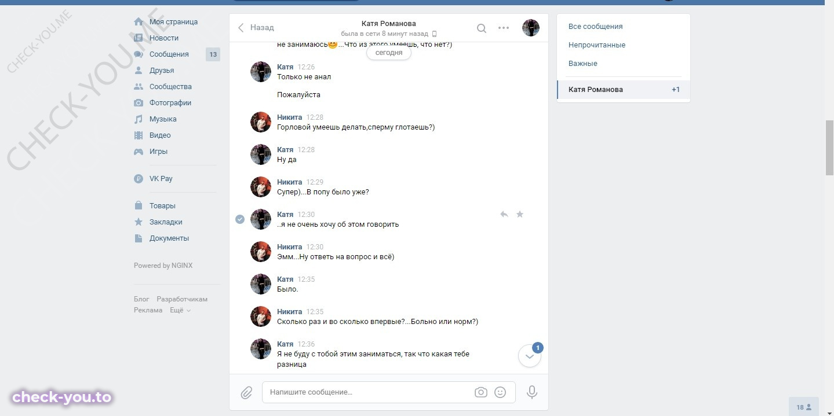Click the Фотографии camera icon in sidebar
This screenshot has width=834, height=416.
(139, 102)
